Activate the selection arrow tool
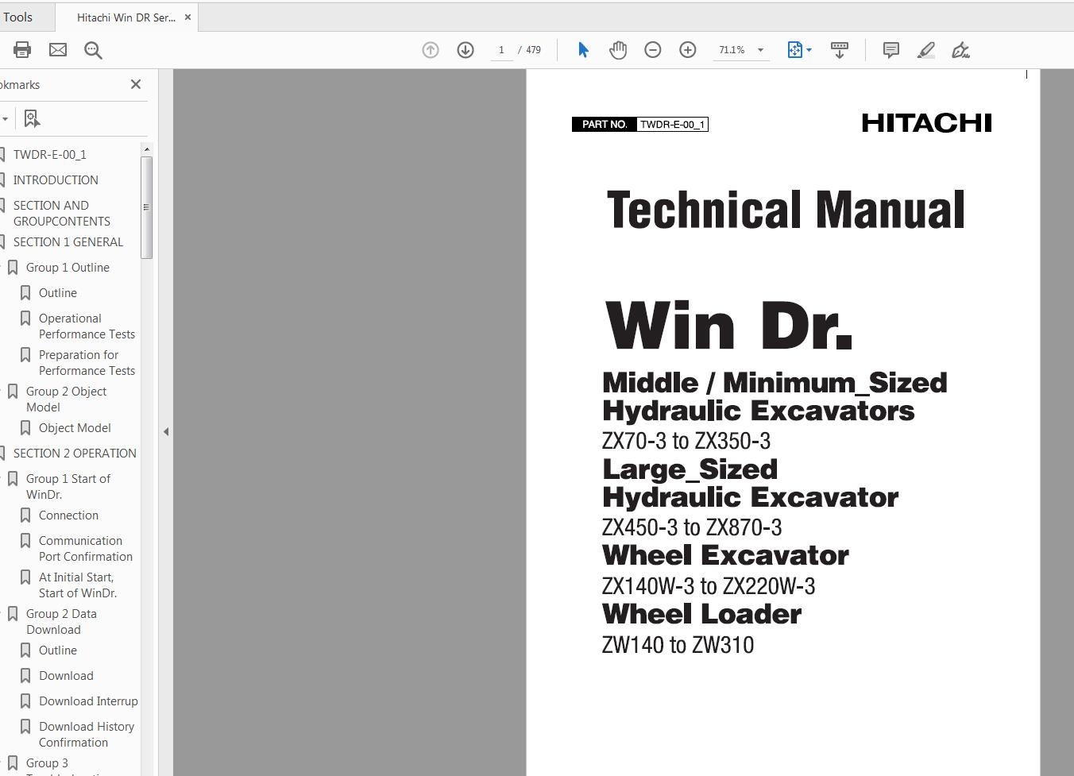The height and width of the screenshot is (776, 1074). (583, 50)
